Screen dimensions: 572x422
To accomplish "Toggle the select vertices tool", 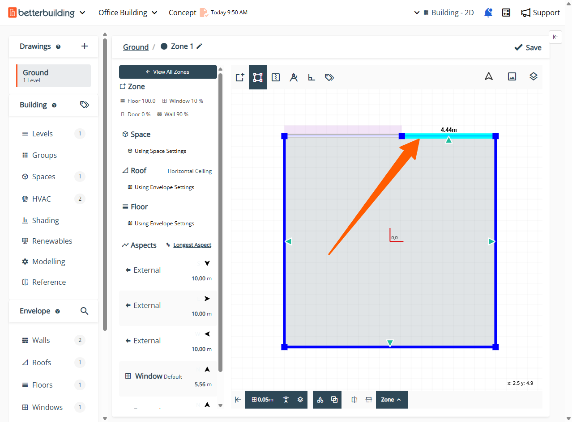I will [258, 77].
